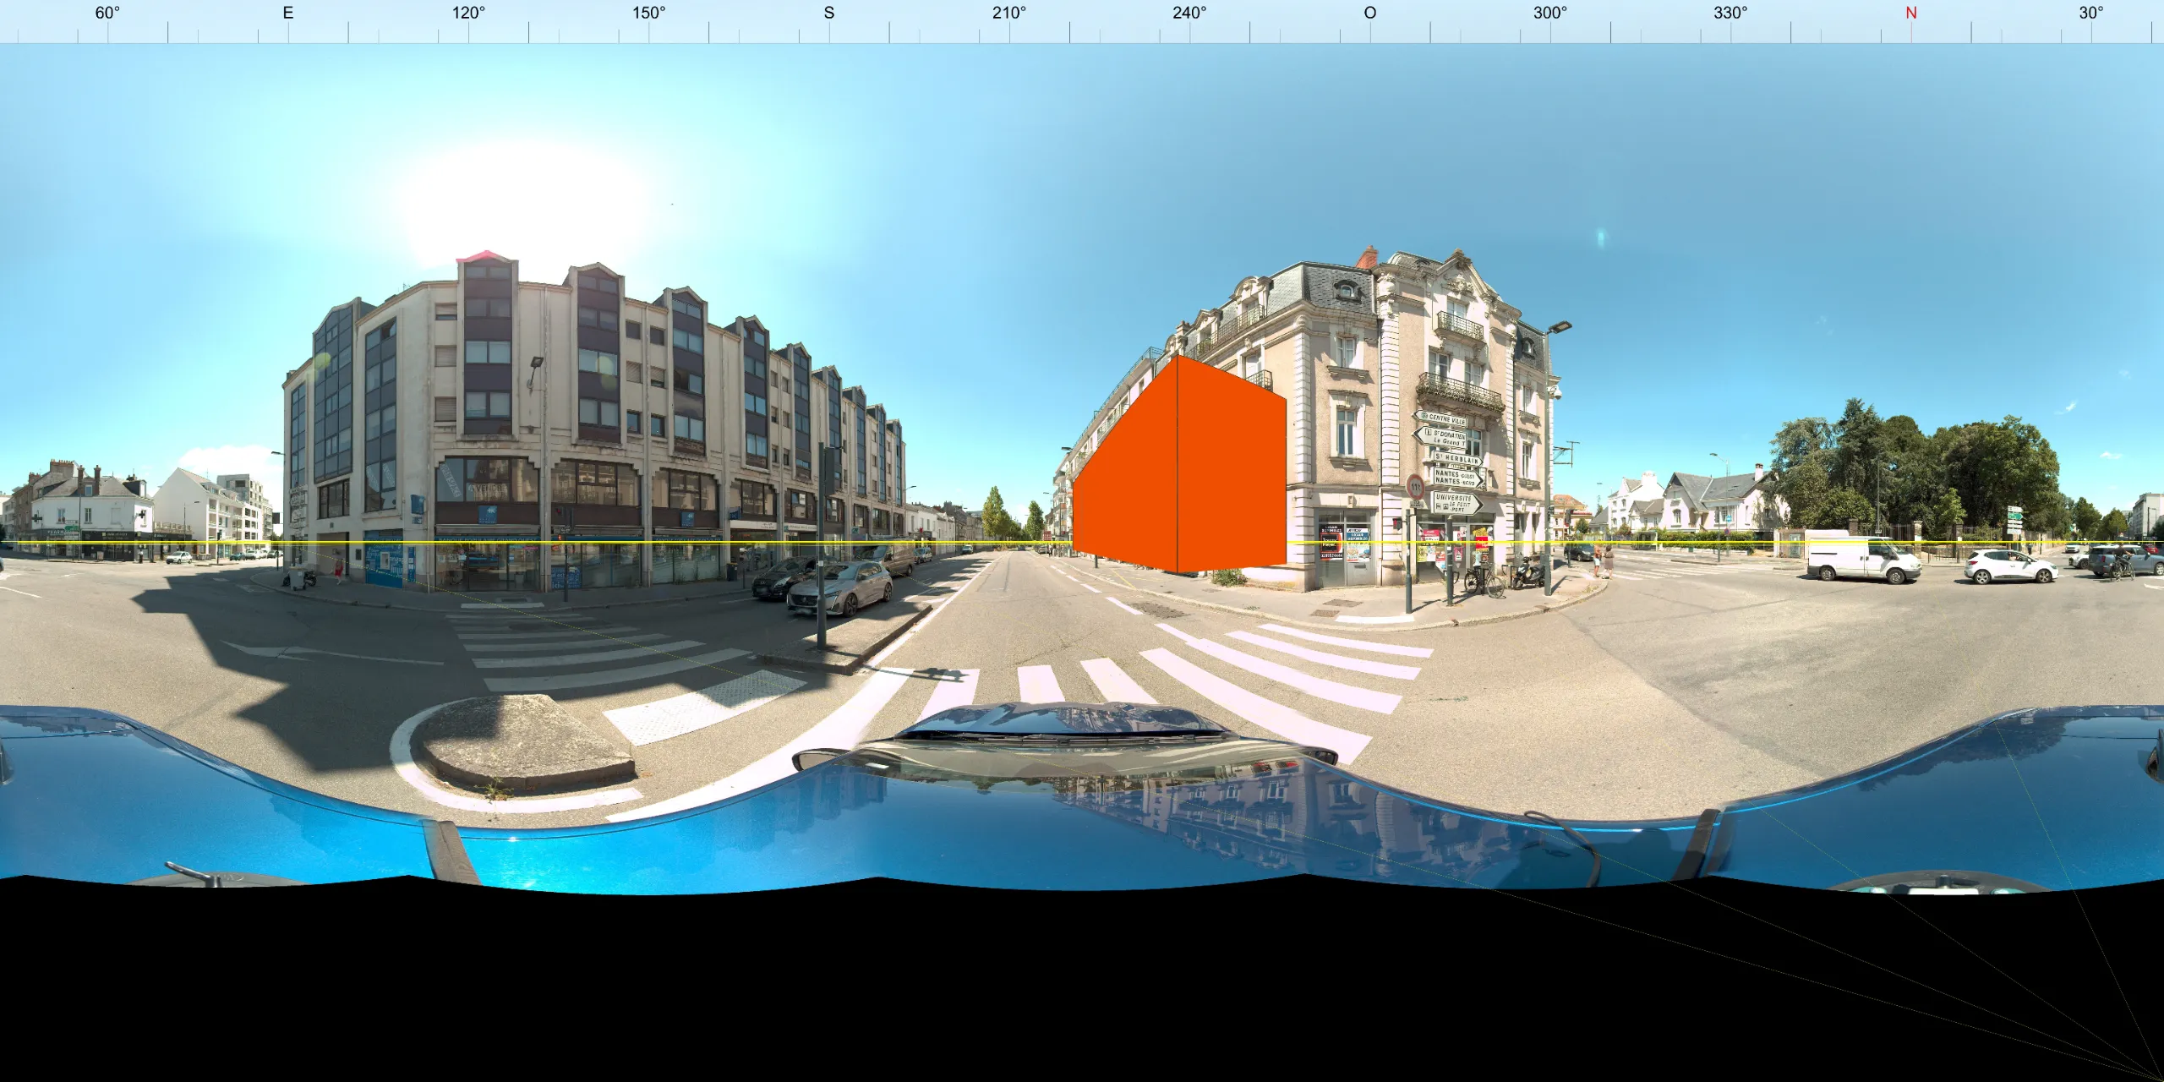The height and width of the screenshot is (1082, 2164).
Task: Click the St HERBLAIN road sign
Action: (1457, 459)
